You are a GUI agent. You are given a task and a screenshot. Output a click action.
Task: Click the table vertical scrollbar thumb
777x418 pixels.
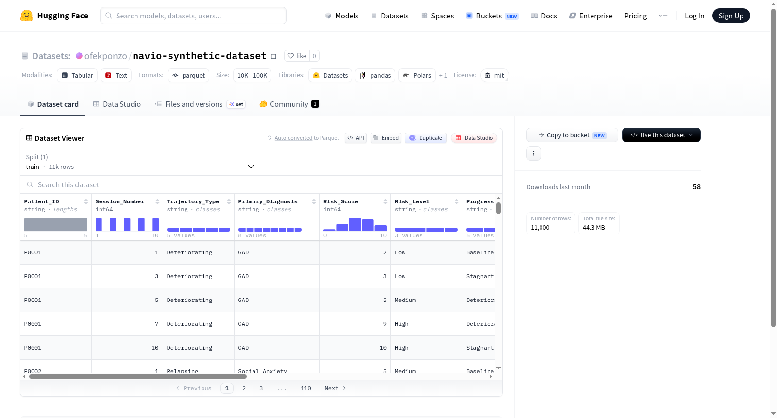pyautogui.click(x=498, y=208)
